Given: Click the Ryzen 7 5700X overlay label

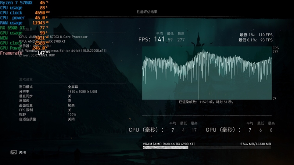Looking at the screenshot, I should [x=16, y=3].
